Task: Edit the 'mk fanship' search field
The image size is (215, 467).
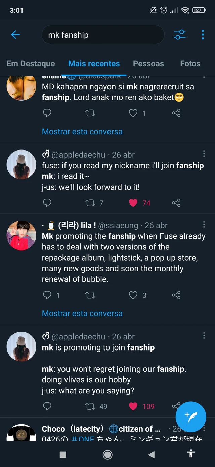Action: (103, 35)
